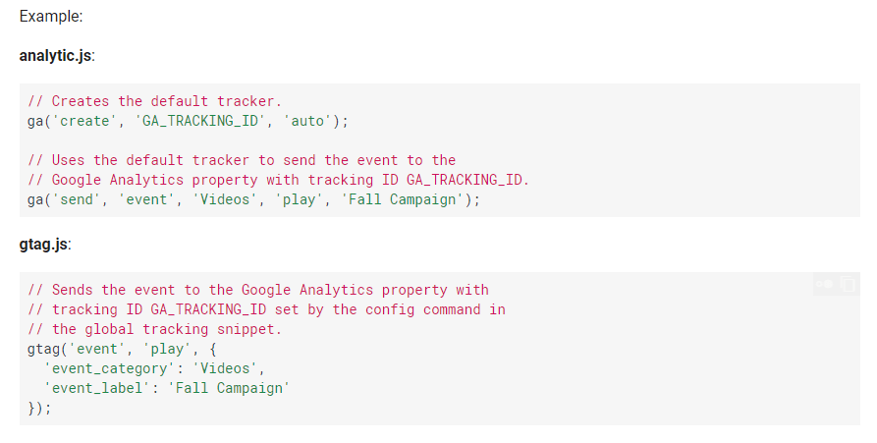Click the 'play' string in gtag call
Viewport: 877px width, 443px height.
[167, 349]
